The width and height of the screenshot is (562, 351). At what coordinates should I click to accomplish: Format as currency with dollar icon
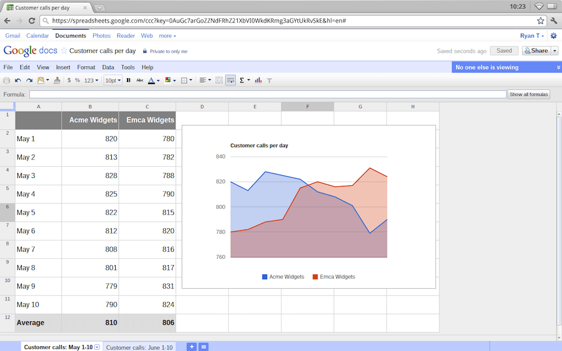tap(69, 80)
